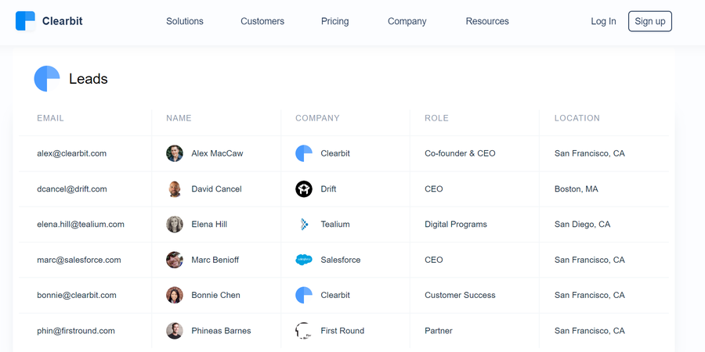Click the Leads pie chart icon

[47, 78]
